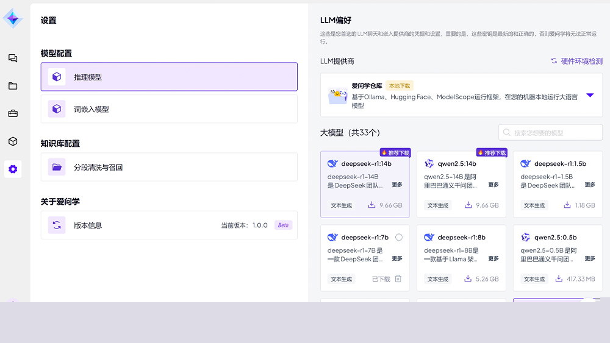Click download icon for deepseek-r1:14b
610x343 pixels.
371,205
